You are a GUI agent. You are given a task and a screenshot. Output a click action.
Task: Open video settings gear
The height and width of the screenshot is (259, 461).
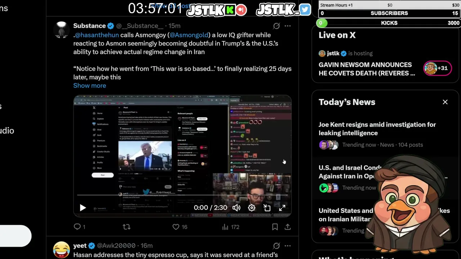(x=252, y=208)
